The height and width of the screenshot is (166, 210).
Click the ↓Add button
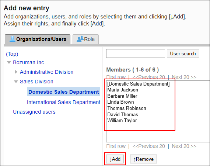click(x=115, y=159)
